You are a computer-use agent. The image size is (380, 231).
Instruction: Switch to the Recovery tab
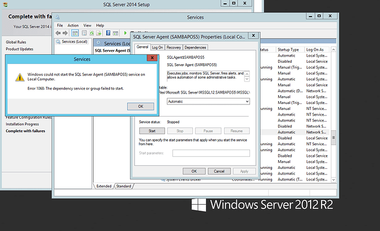(173, 47)
